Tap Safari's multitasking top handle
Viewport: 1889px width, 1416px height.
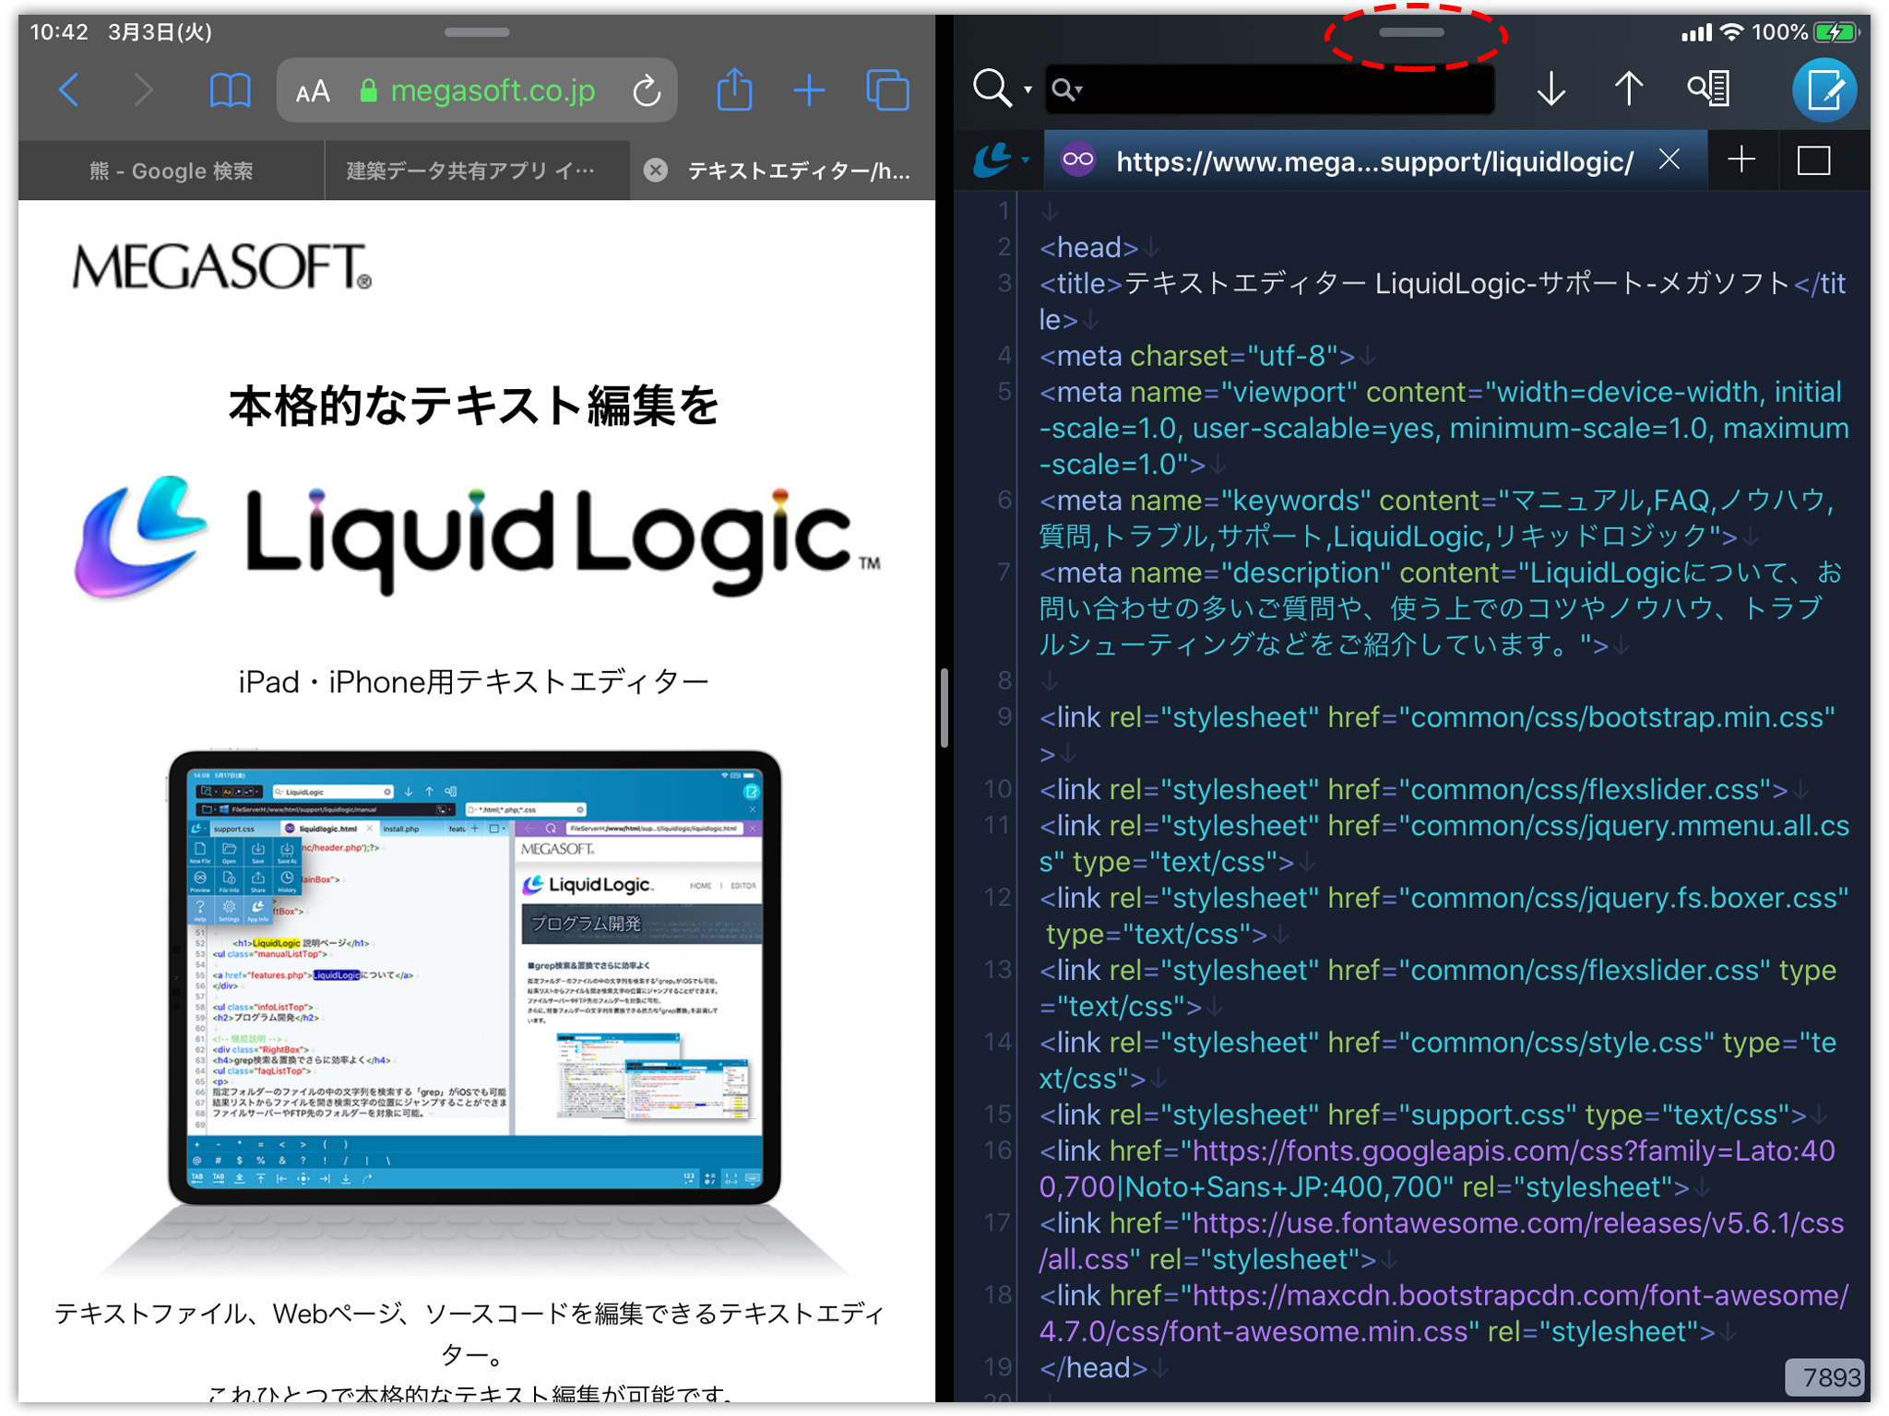click(477, 32)
